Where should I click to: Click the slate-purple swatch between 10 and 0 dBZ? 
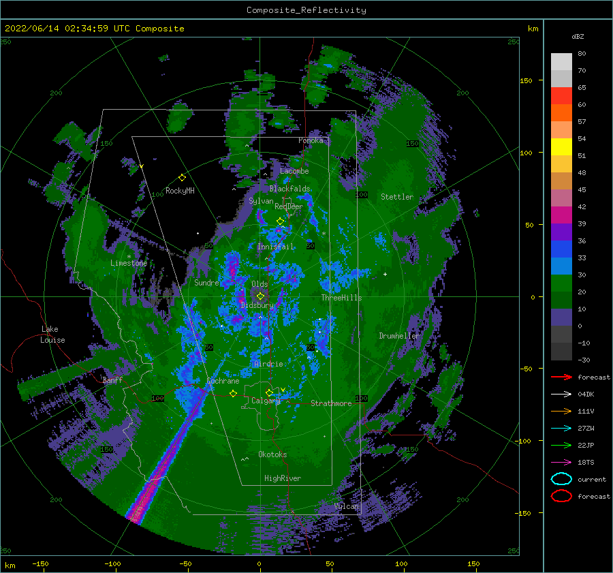(561, 317)
